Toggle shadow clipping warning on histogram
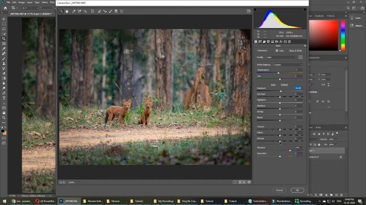This screenshot has width=366, height=205. click(255, 10)
